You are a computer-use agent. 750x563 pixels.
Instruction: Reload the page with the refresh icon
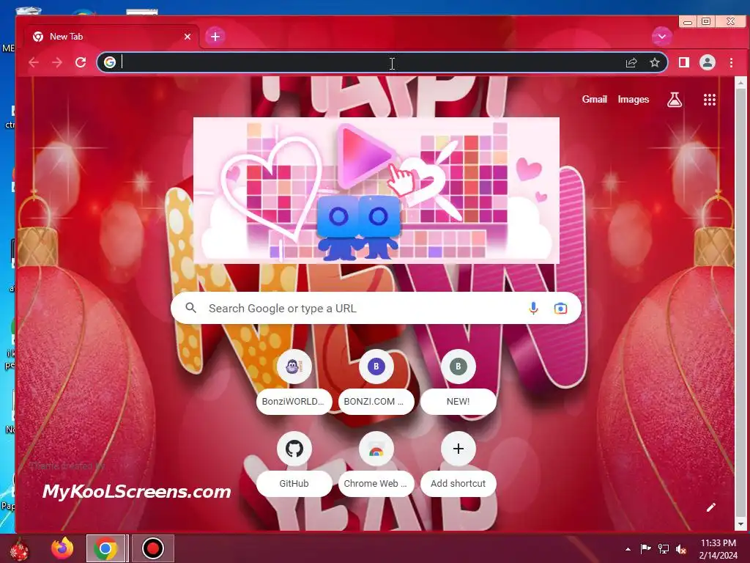pyautogui.click(x=81, y=62)
